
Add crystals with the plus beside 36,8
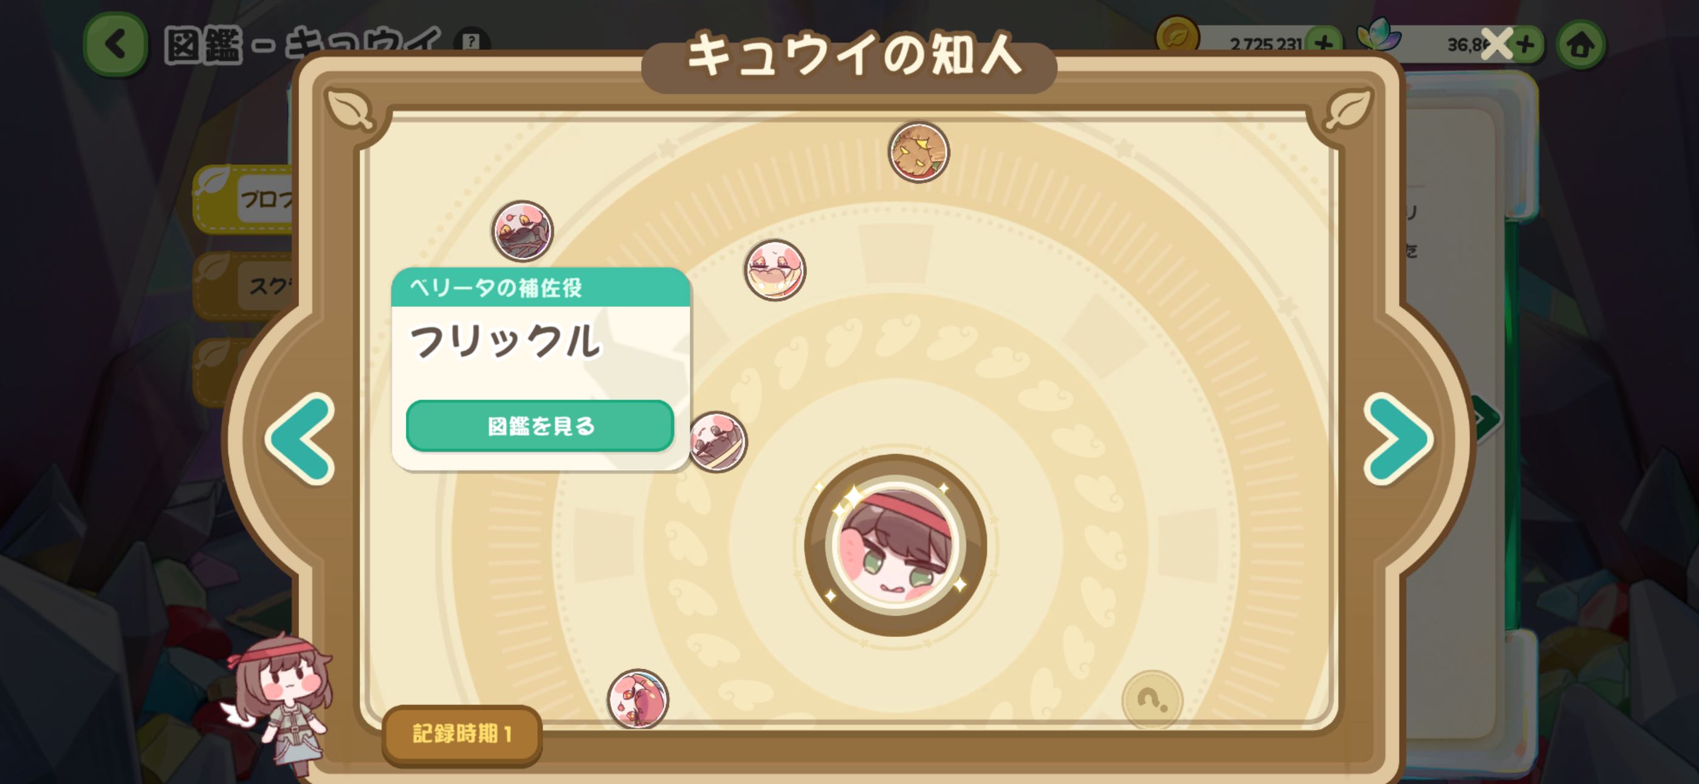tap(1526, 44)
